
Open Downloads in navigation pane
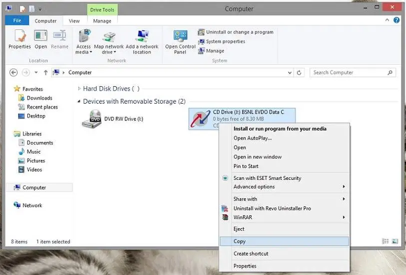tap(35, 98)
